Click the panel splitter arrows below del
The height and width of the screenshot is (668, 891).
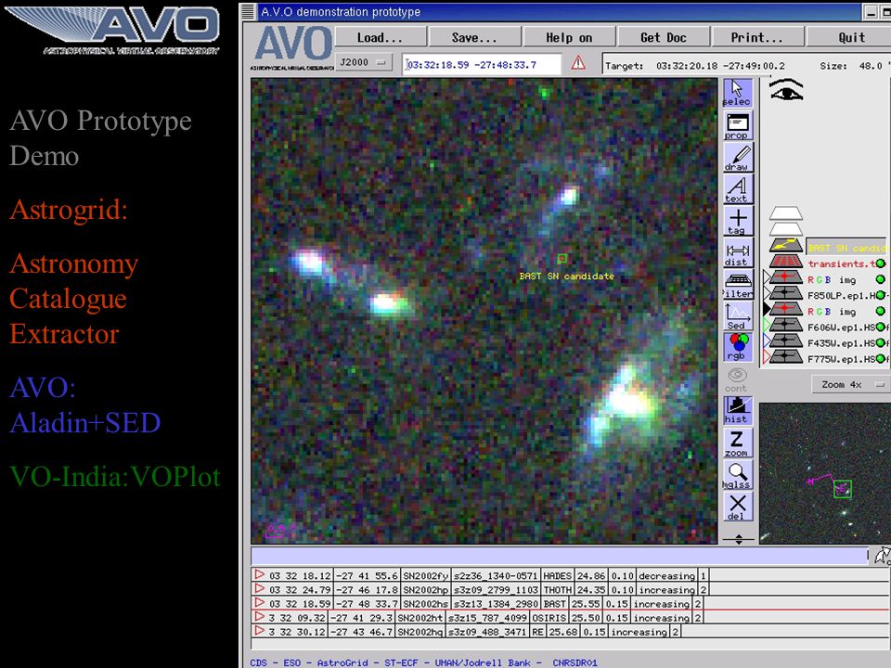click(x=738, y=539)
